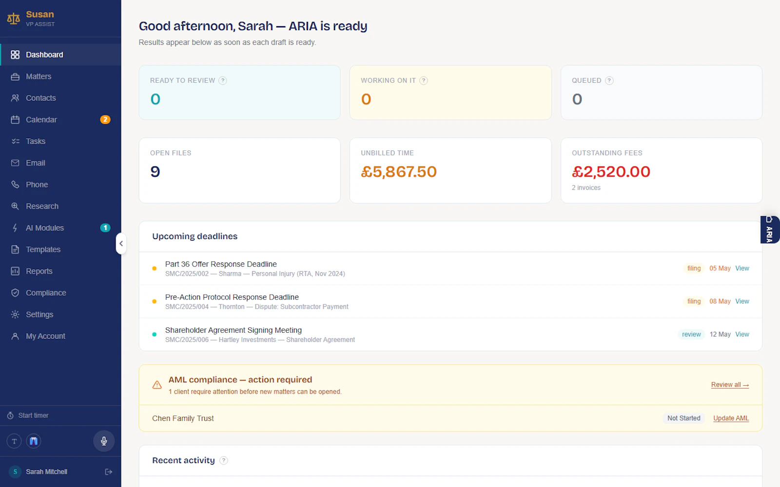This screenshot has width=780, height=487.
Task: Activate the microphone voice button
Action: click(104, 441)
